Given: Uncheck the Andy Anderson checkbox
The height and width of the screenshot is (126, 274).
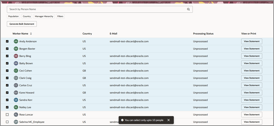Looking at the screenshot, I should [x=7, y=41].
